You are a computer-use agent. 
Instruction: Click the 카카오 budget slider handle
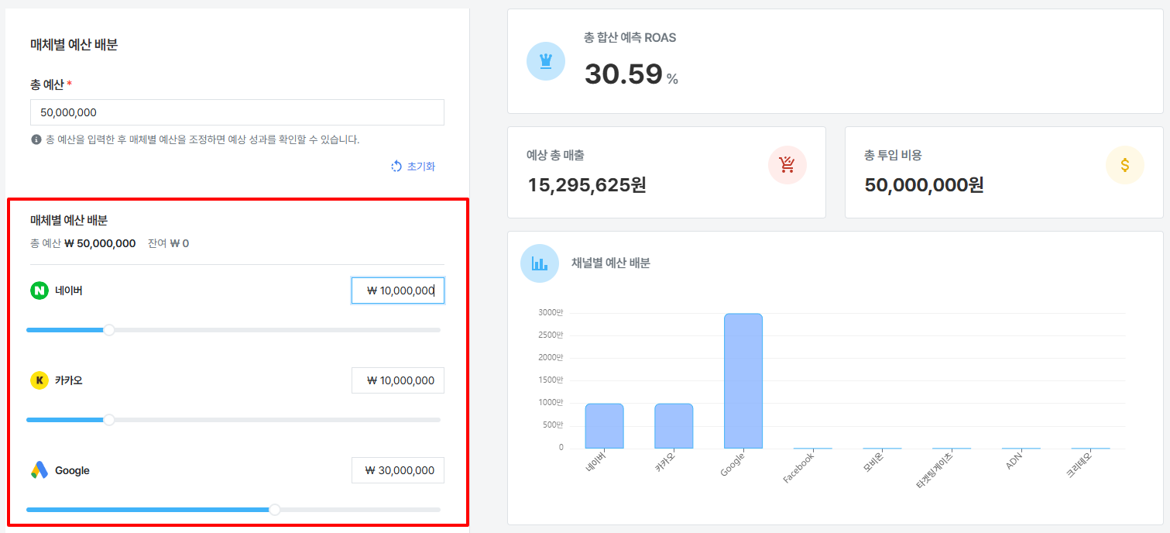tap(109, 420)
